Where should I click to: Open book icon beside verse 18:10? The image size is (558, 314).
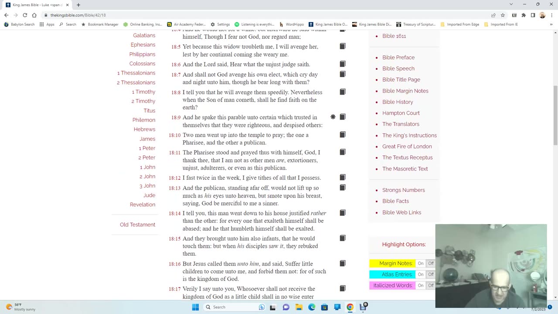click(343, 135)
